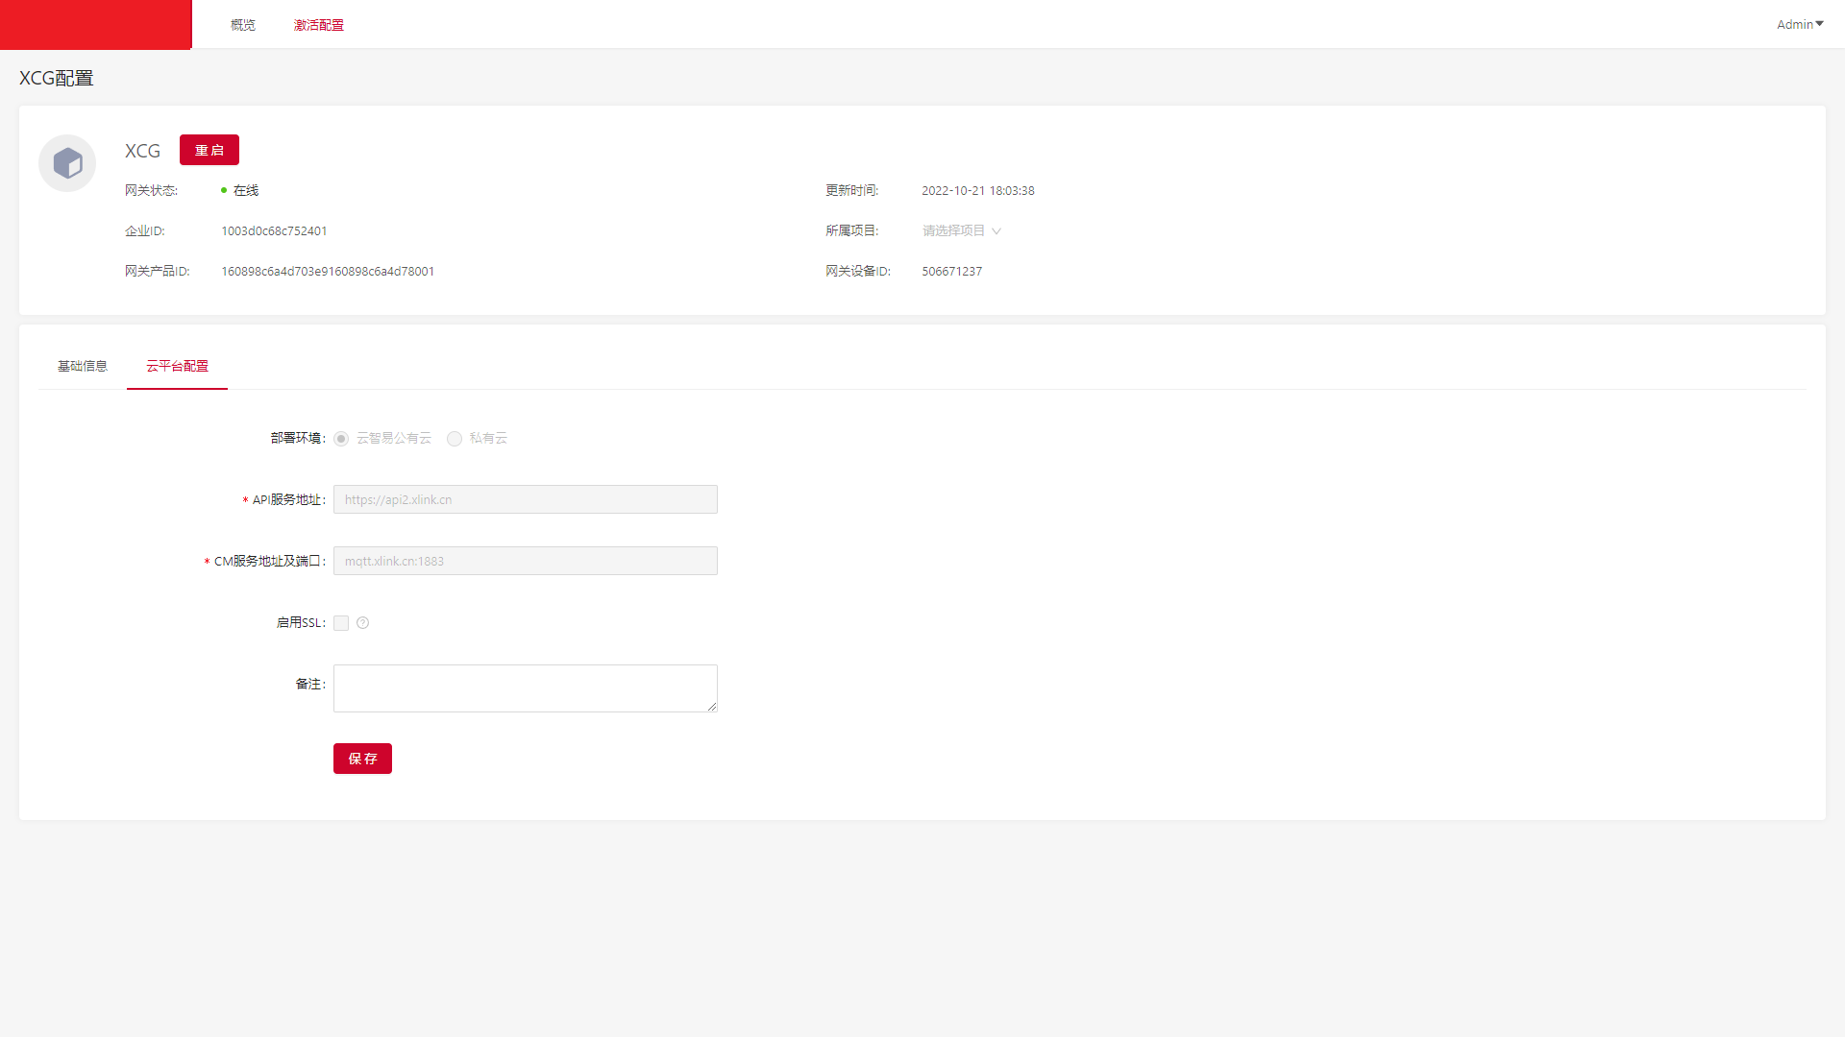Click the XCG gateway cube icon
Image resolution: width=1845 pixels, height=1037 pixels.
click(67, 163)
